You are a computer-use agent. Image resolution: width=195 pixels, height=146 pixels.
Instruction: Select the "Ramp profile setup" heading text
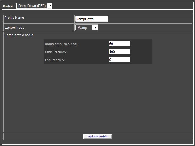(19, 35)
